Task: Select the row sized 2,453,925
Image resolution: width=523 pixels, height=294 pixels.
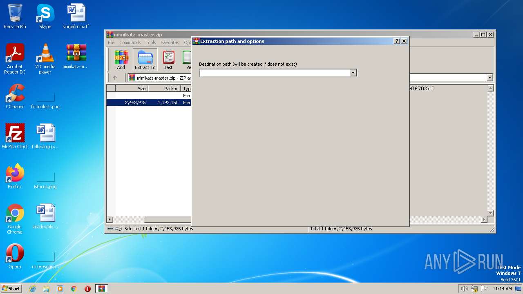Action: pos(149,102)
